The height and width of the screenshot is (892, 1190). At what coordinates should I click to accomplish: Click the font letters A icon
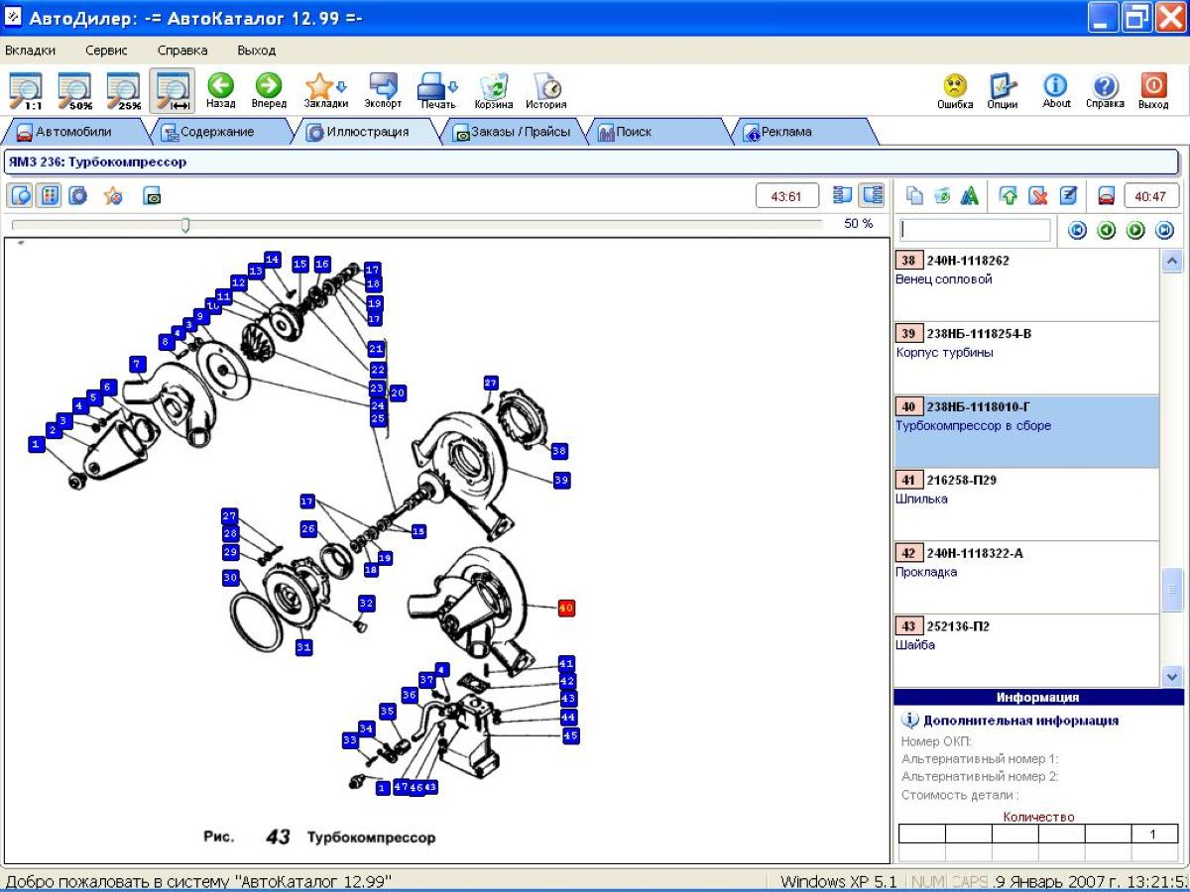coord(970,196)
